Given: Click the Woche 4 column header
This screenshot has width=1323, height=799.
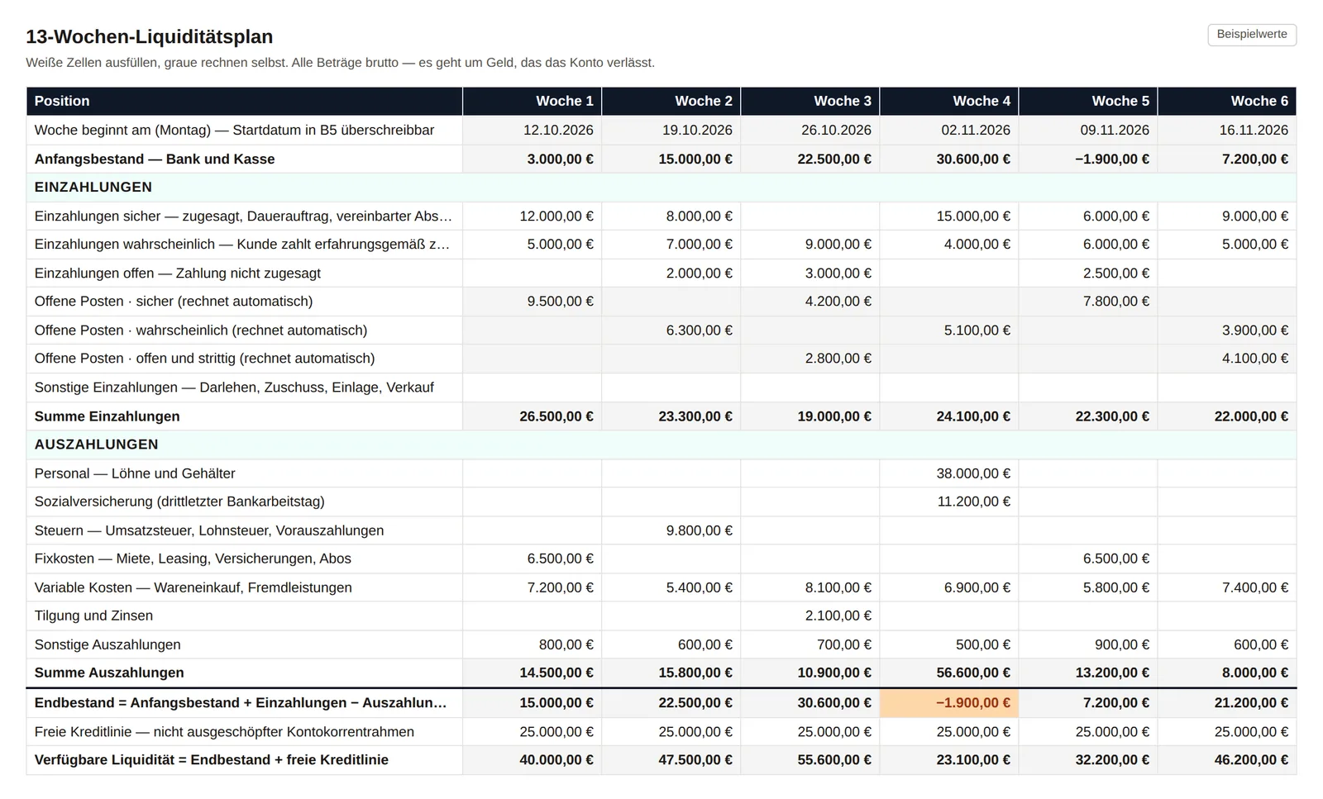Looking at the screenshot, I should click(x=948, y=101).
